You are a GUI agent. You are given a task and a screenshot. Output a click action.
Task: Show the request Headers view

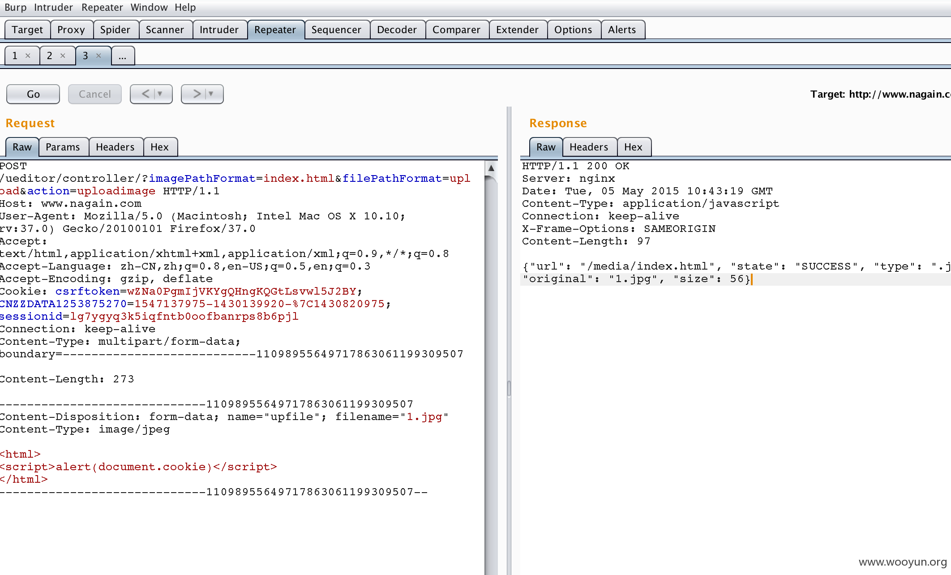point(115,147)
